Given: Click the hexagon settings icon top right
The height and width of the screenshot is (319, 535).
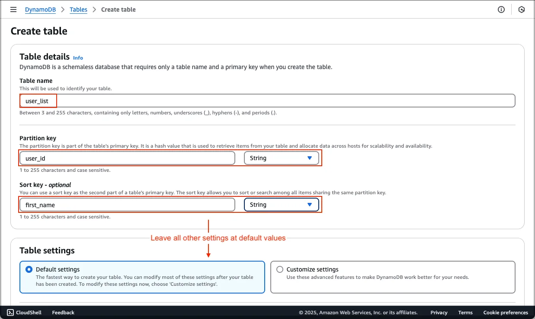Looking at the screenshot, I should tap(522, 9).
